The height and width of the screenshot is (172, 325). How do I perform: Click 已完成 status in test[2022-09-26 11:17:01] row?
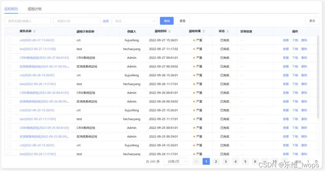pos(224,84)
